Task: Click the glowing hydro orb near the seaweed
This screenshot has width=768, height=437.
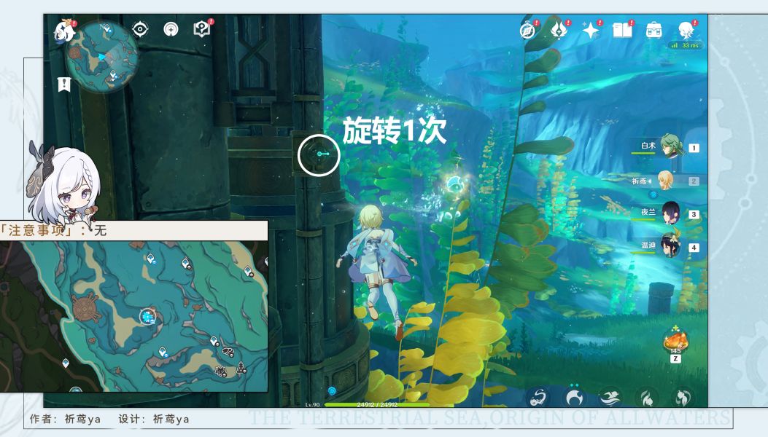Action: [456, 186]
